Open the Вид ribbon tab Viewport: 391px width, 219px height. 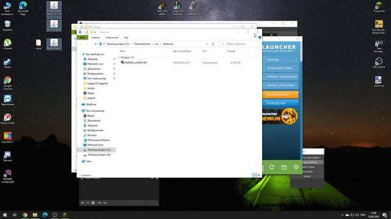pyautogui.click(x=126, y=38)
